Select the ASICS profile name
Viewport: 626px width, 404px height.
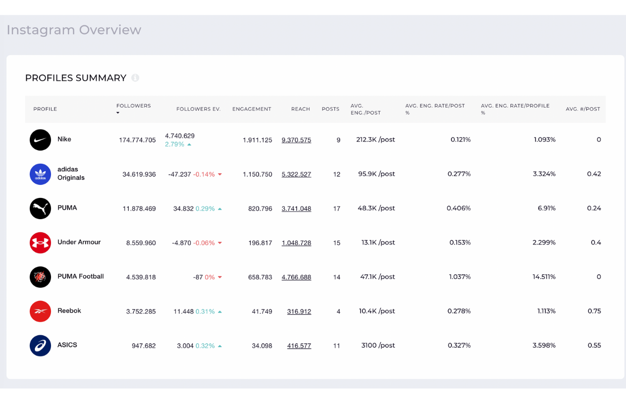[67, 345]
